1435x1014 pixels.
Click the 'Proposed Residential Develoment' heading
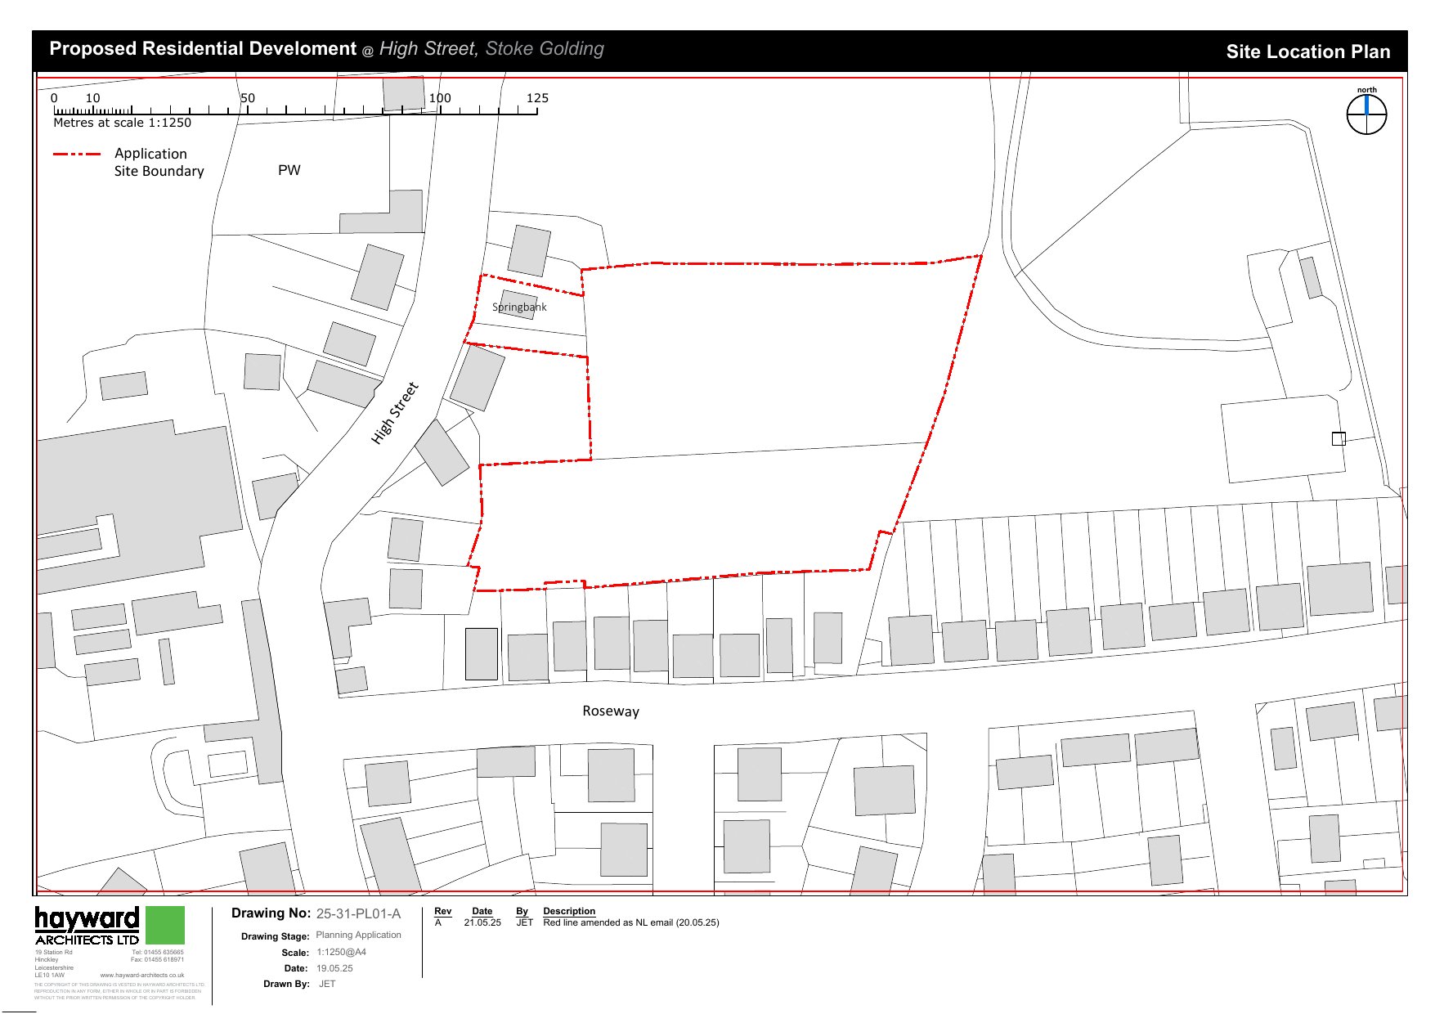(x=203, y=49)
